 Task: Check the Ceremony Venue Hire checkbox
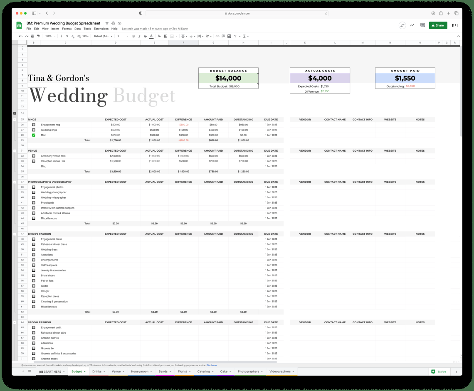click(x=34, y=156)
